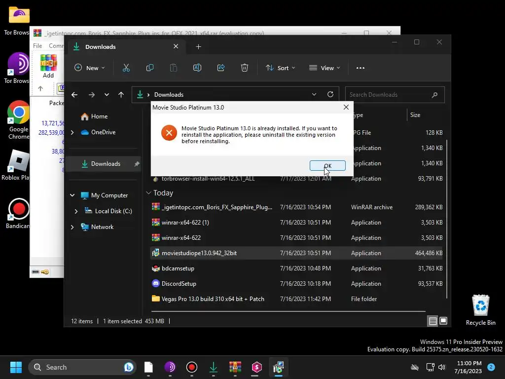The image size is (505, 379).
Task: Open the clock showing 11:00 PM
Action: click(x=468, y=367)
